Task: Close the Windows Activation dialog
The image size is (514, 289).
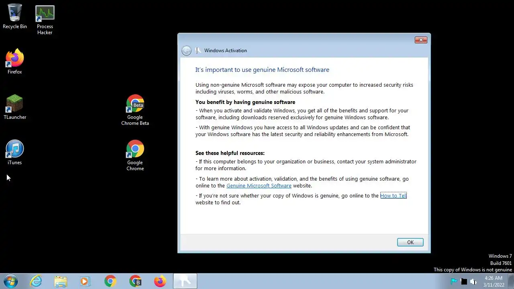Action: click(x=420, y=40)
